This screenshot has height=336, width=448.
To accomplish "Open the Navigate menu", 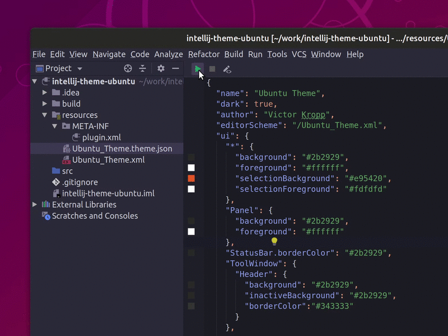I will [109, 54].
